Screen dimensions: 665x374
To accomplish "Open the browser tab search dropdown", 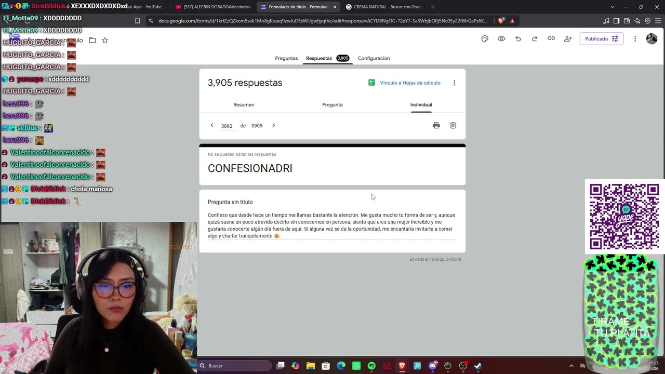I will (613, 7).
